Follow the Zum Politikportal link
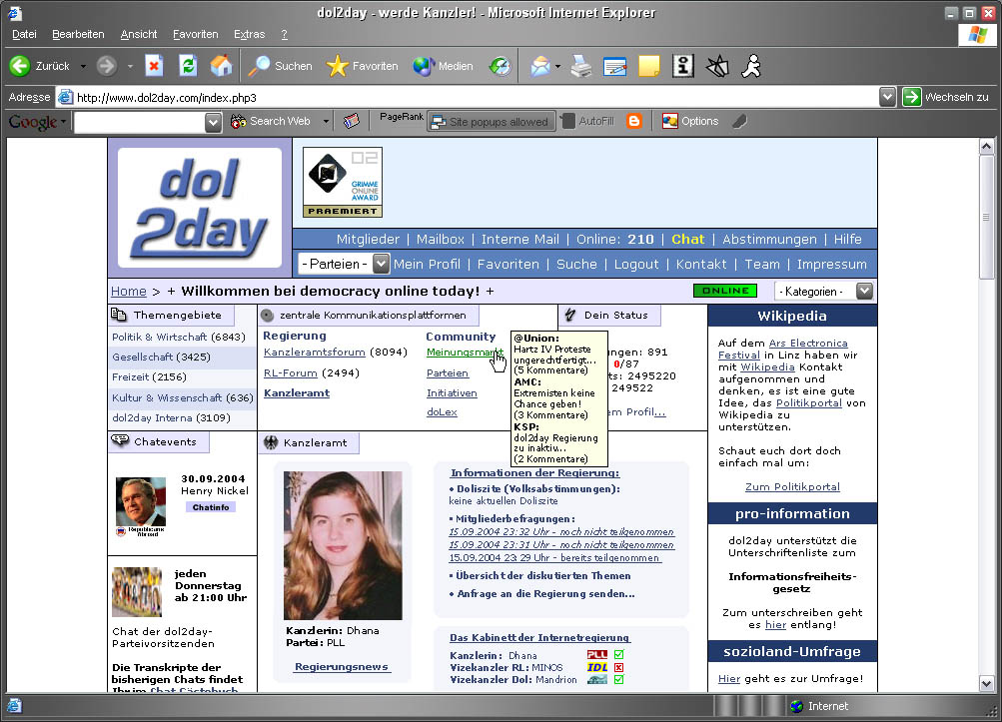This screenshot has height=722, width=1002. tap(792, 486)
